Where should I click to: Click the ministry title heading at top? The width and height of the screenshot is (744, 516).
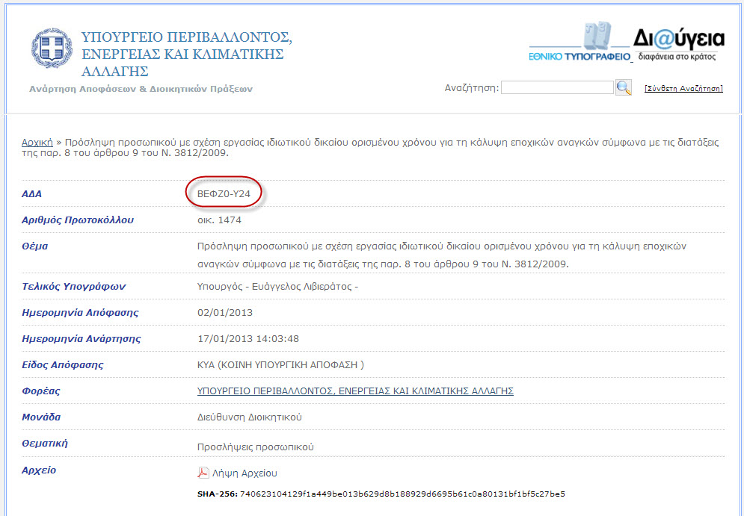click(x=186, y=54)
